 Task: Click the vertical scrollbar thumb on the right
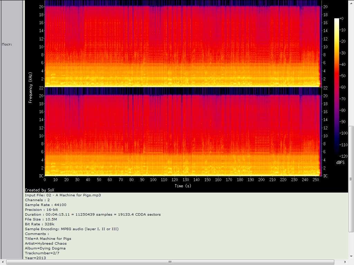coord(351,179)
